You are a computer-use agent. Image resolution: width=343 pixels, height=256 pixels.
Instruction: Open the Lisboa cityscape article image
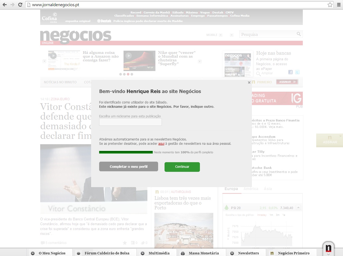click(x=184, y=231)
